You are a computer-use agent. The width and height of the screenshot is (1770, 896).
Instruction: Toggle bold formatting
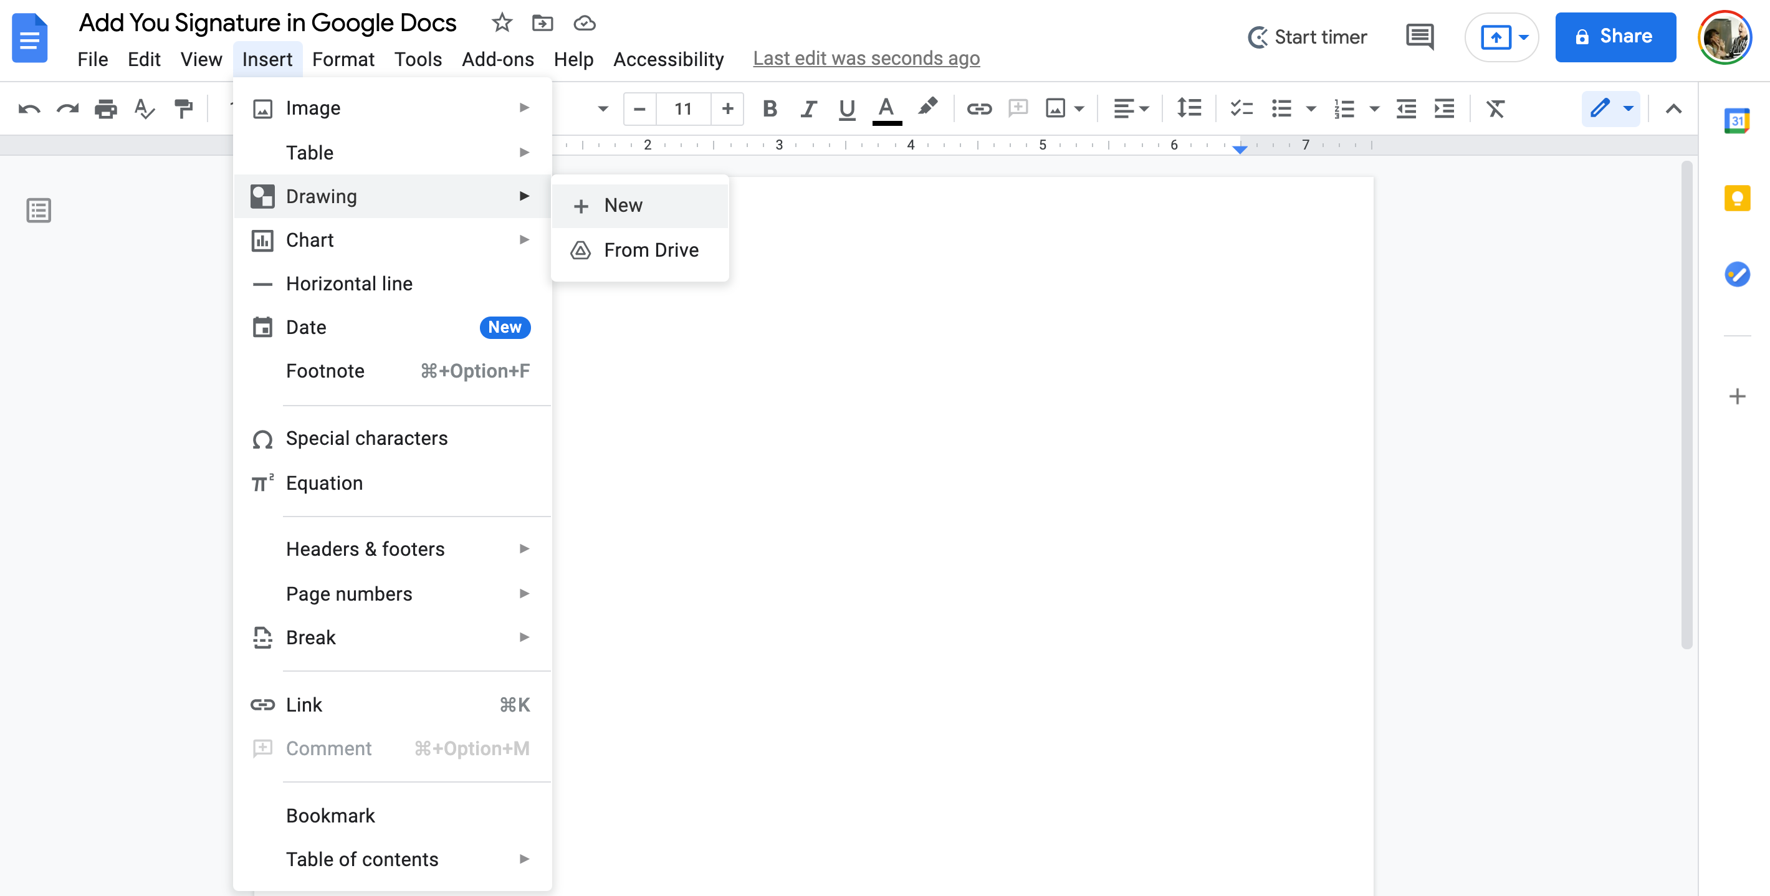(769, 108)
